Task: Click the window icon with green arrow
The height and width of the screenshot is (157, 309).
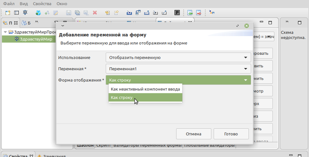Action: pos(190,13)
